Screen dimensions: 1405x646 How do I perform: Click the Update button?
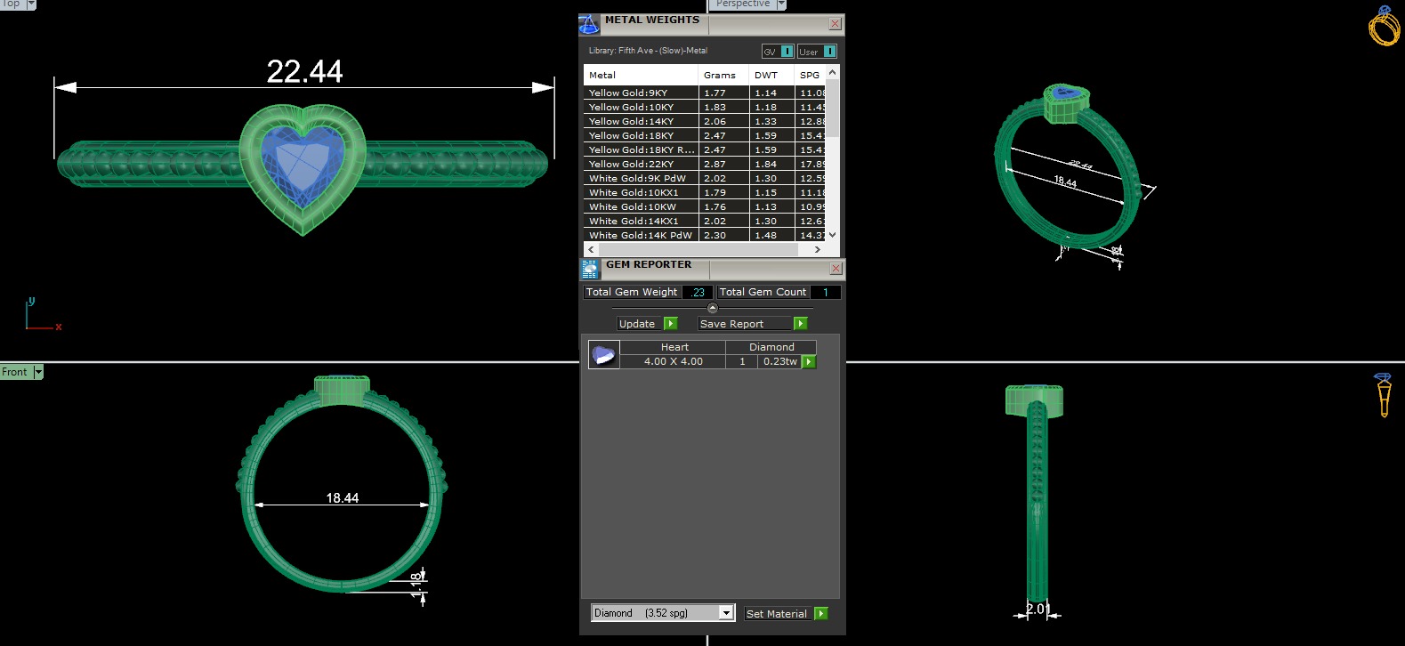(x=641, y=324)
